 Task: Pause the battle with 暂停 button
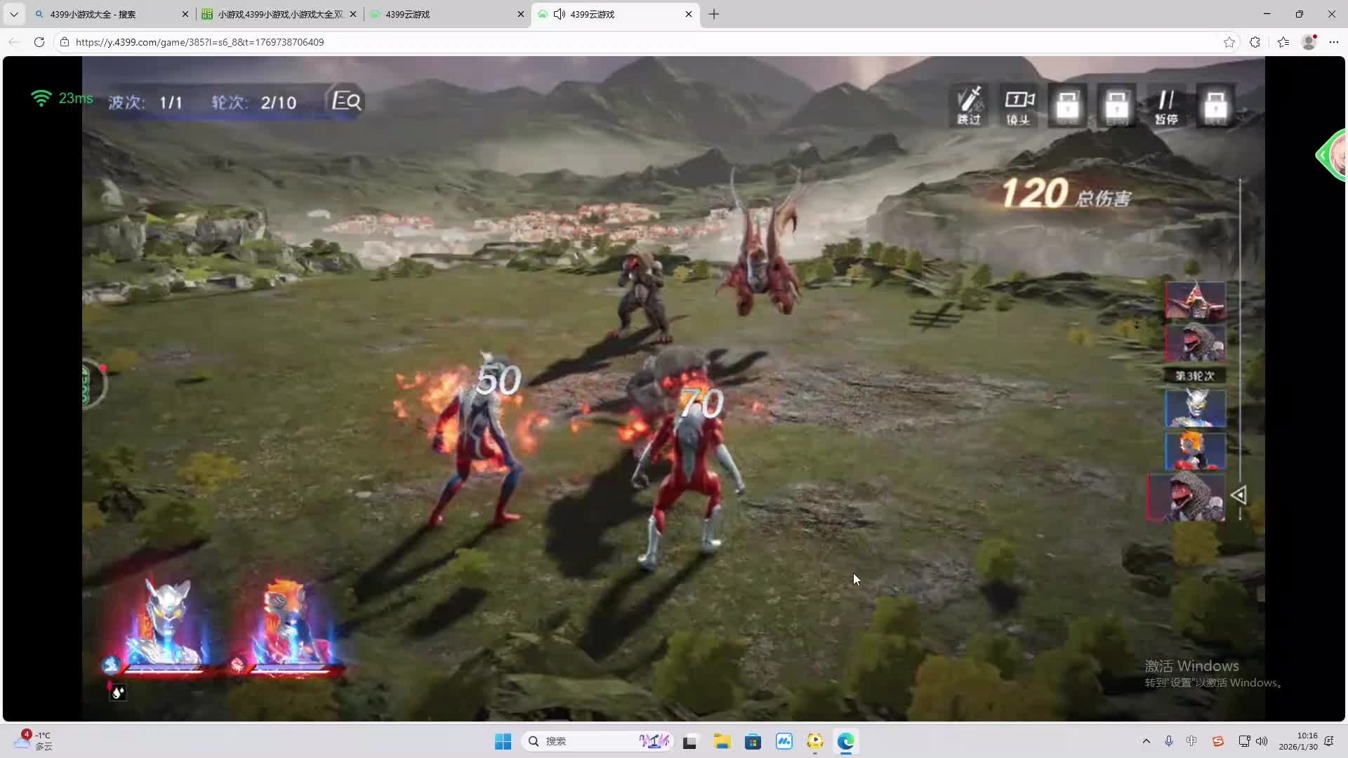point(1166,106)
